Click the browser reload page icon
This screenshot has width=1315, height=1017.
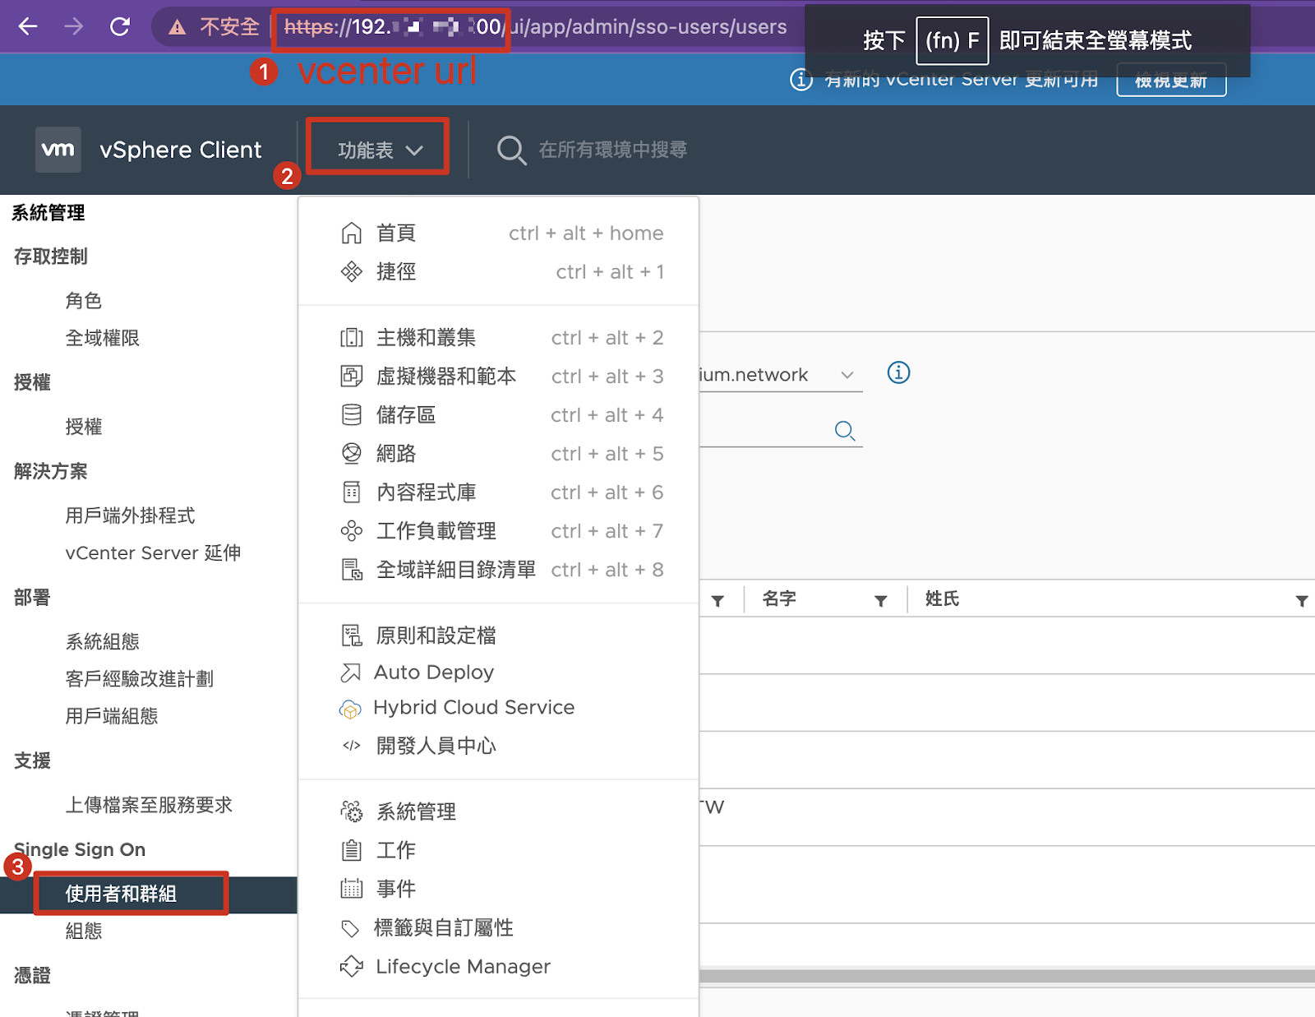pos(120,27)
